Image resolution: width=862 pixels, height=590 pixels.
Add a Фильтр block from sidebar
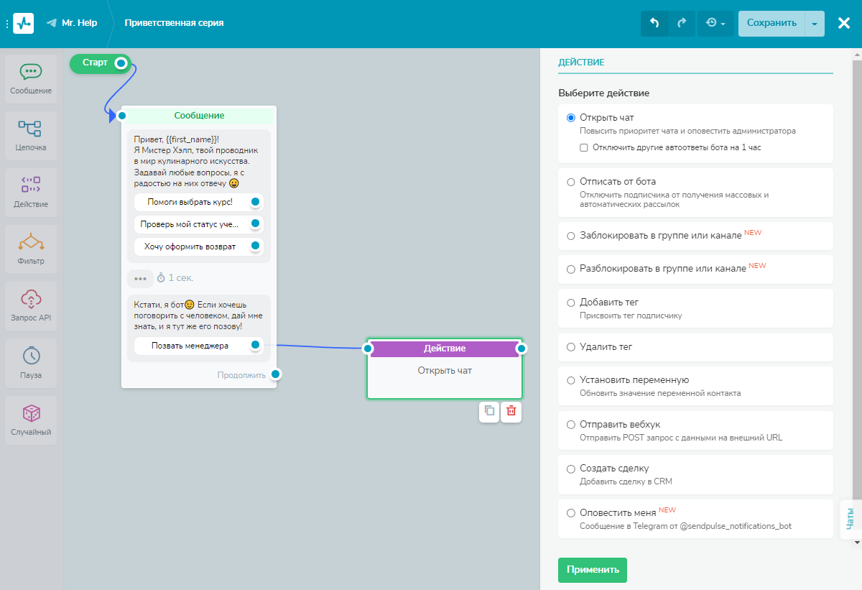pyautogui.click(x=31, y=249)
